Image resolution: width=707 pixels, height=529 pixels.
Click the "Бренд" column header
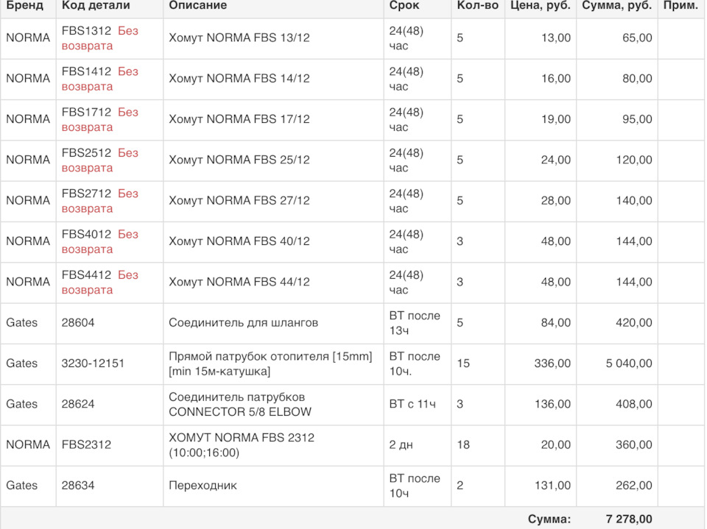(24, 6)
